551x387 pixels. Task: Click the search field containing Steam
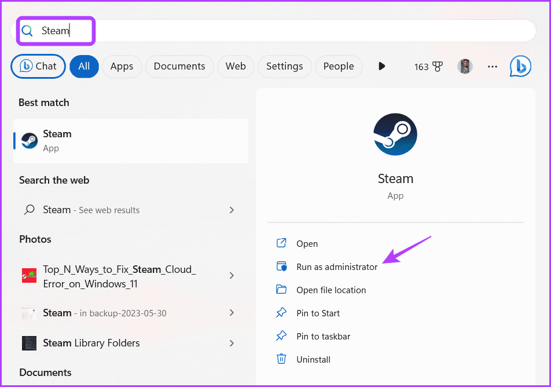pos(273,31)
